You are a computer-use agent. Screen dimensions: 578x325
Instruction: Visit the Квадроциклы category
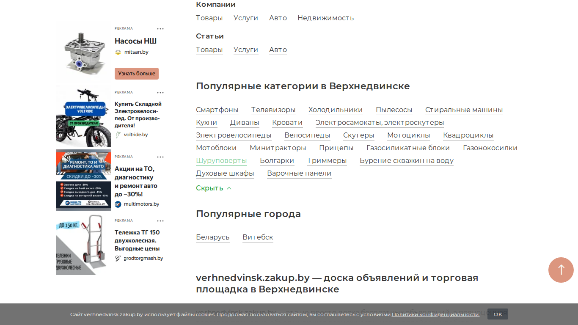pyautogui.click(x=468, y=135)
